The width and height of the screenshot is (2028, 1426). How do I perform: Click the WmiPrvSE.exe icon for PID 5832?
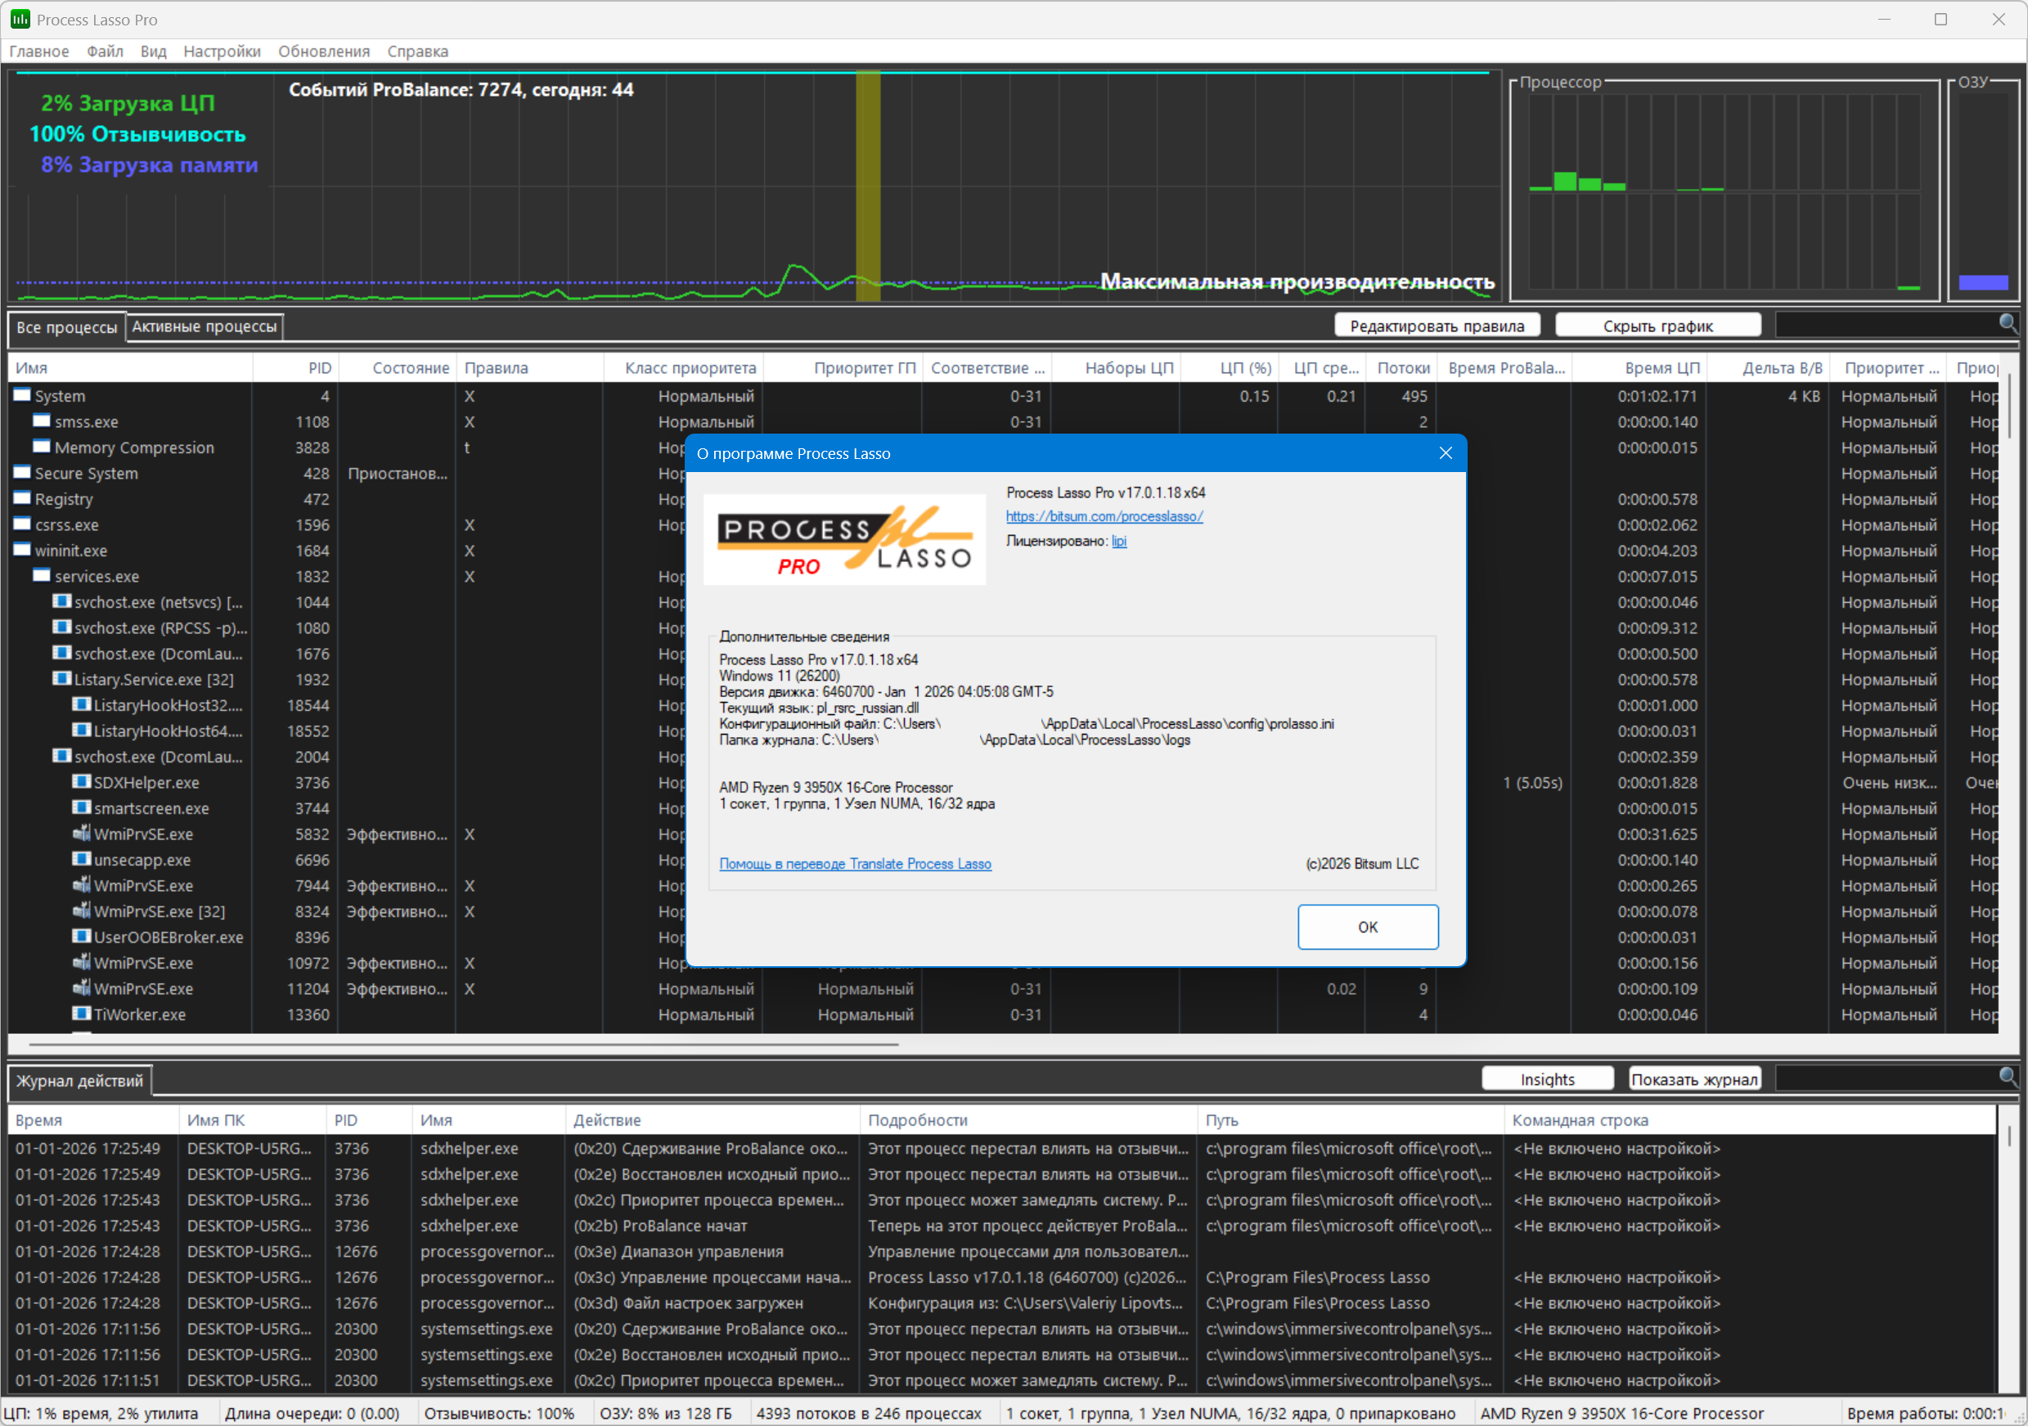(x=81, y=833)
